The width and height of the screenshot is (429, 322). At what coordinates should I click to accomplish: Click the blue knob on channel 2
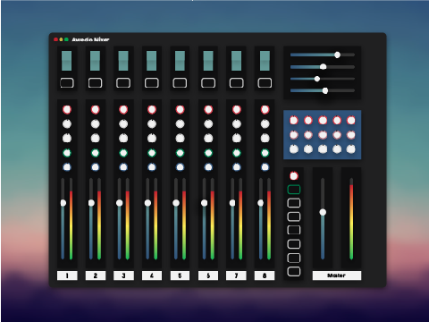click(x=95, y=167)
